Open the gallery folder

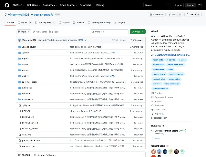point(25,76)
